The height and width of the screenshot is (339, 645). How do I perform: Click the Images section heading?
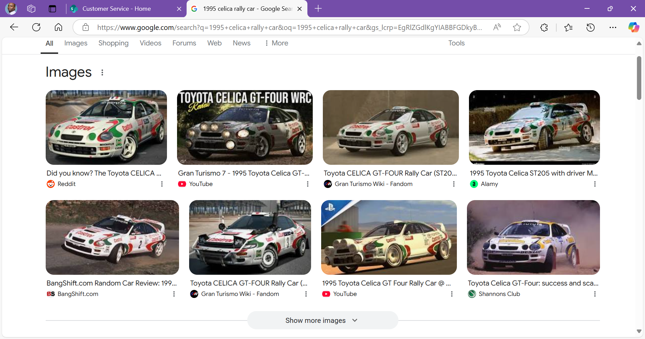point(69,72)
